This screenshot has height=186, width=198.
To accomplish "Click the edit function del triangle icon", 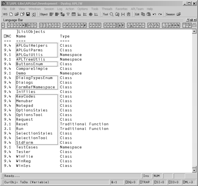I will click(68, 14).
